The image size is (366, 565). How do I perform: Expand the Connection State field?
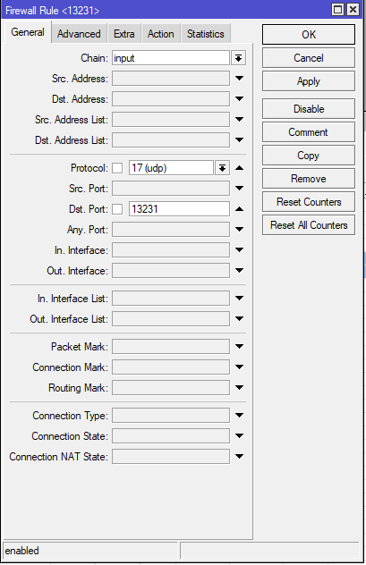(x=240, y=435)
